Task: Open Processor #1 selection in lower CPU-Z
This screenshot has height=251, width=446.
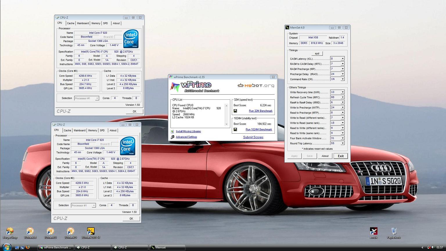Action: click(83, 205)
